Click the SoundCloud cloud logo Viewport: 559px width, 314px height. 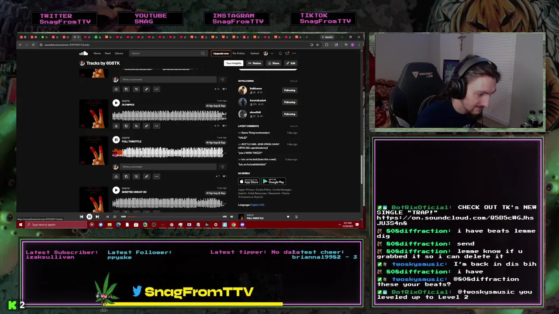pos(83,53)
